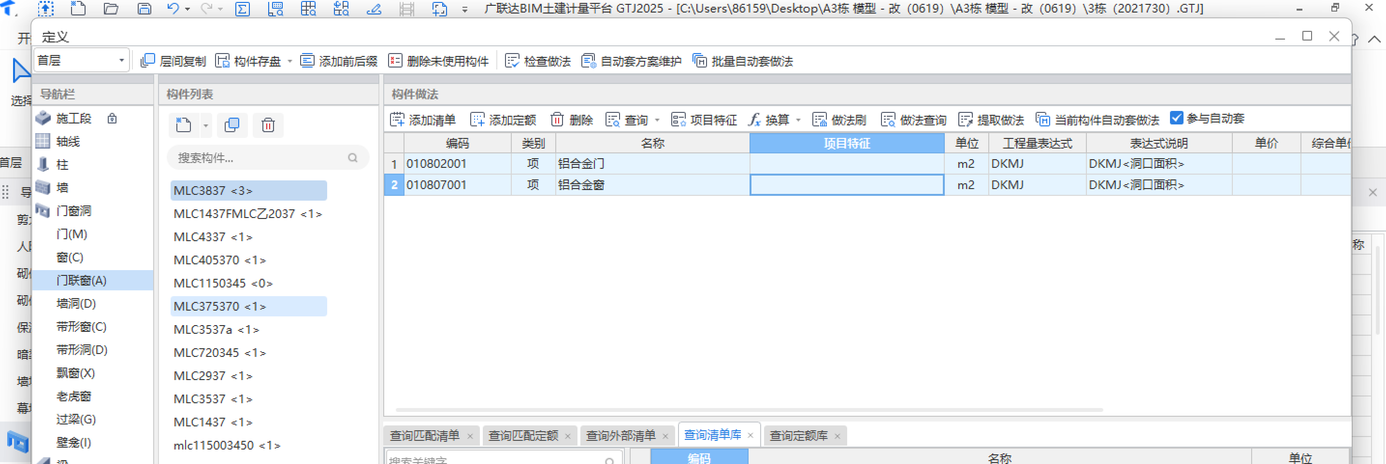The height and width of the screenshot is (464, 1386).
Task: Select component MLC1437FMLC乙2037
Action: (247, 214)
